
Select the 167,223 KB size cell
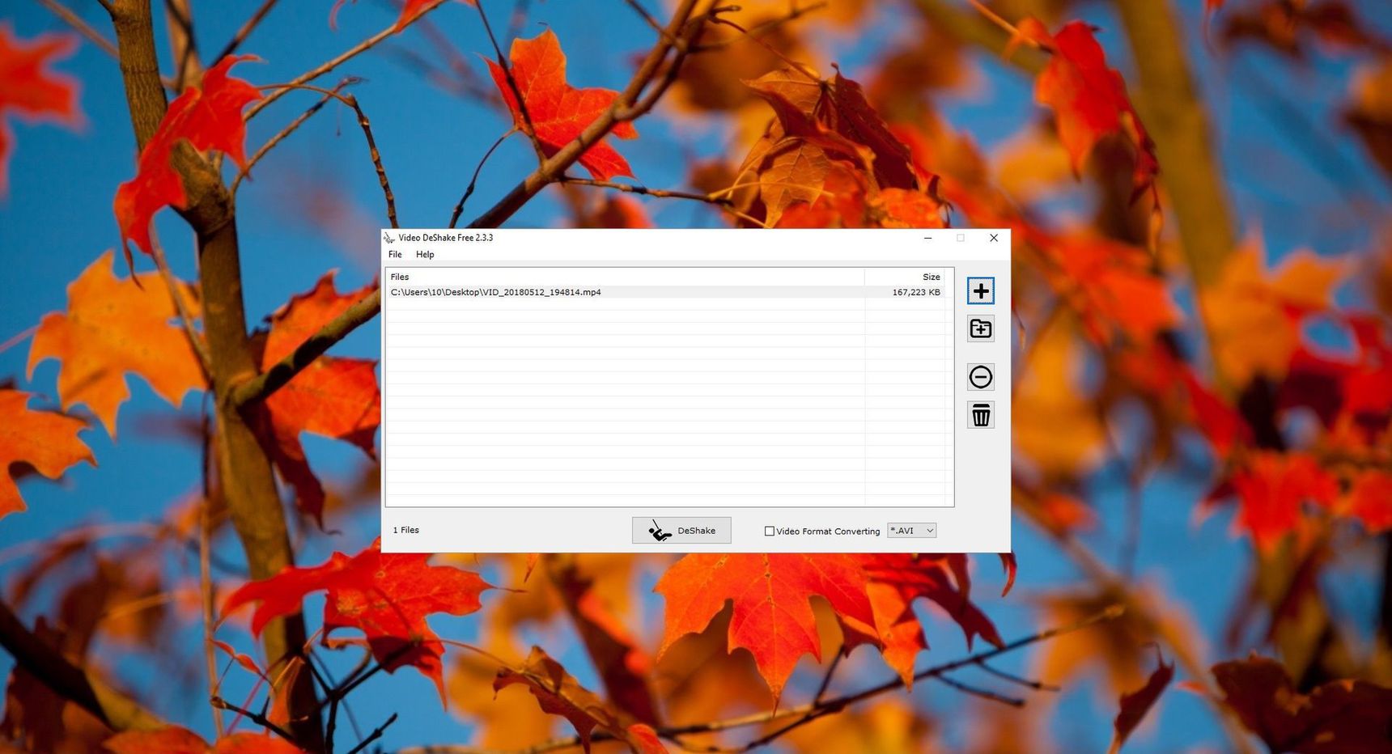[x=916, y=292]
